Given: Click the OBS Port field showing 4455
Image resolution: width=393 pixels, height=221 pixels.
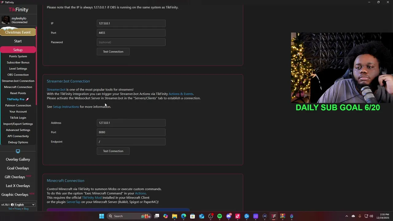Looking at the screenshot, I should click(131, 33).
